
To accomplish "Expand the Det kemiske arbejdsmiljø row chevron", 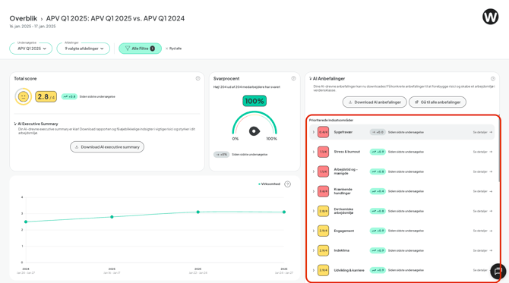I will tap(314, 211).
